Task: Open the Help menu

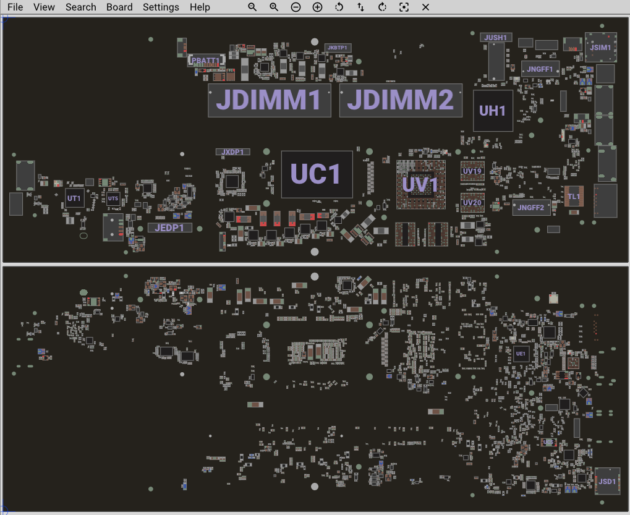Action: point(200,7)
